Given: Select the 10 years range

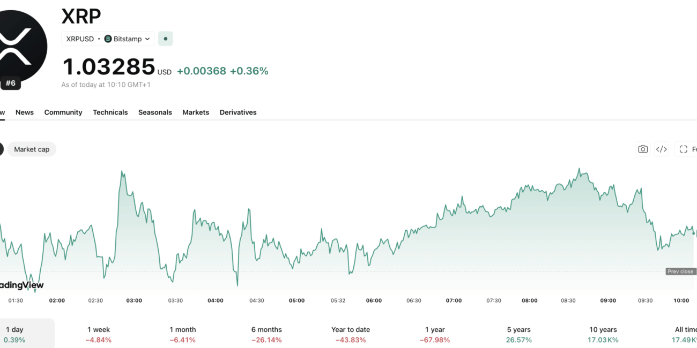Looking at the screenshot, I should pyautogui.click(x=603, y=335).
